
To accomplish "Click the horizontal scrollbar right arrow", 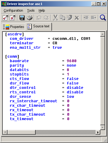I will (x=98, y=132).
